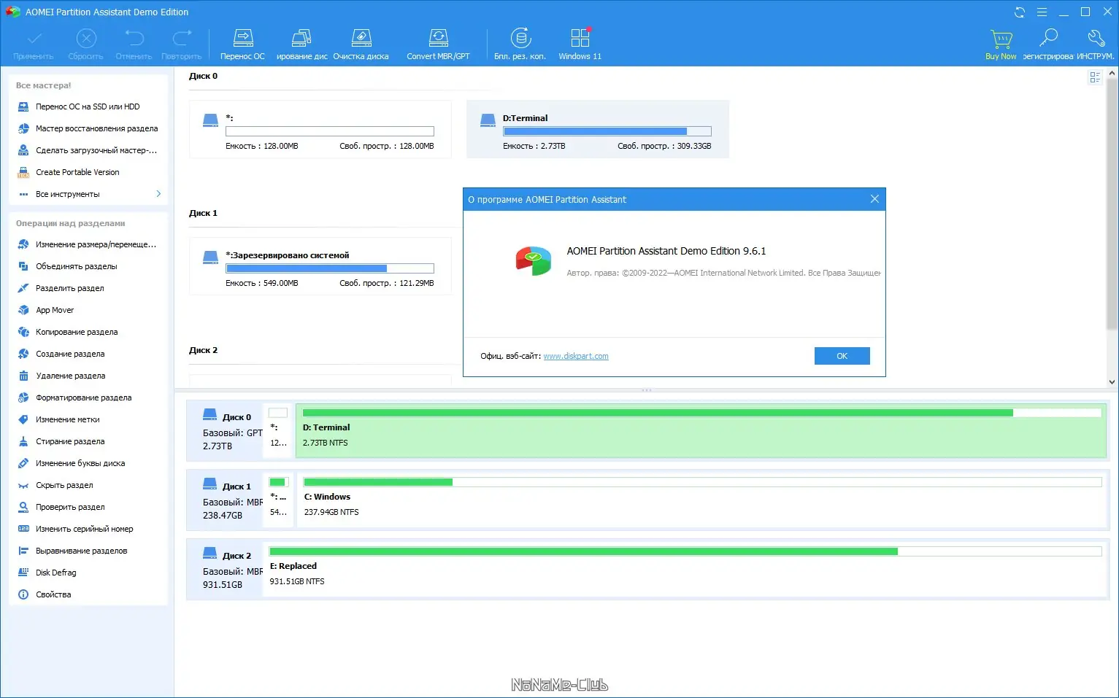Select Диск 0 GPT header in disk map
1119x698 pixels.
[x=226, y=431]
